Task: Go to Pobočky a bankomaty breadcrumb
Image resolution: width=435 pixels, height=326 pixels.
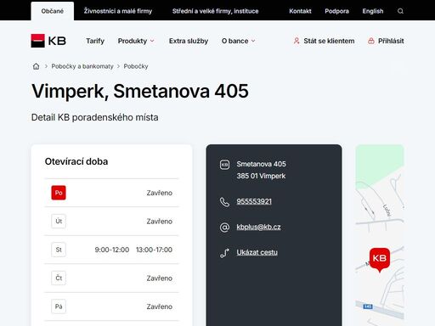Action: pyautogui.click(x=82, y=66)
